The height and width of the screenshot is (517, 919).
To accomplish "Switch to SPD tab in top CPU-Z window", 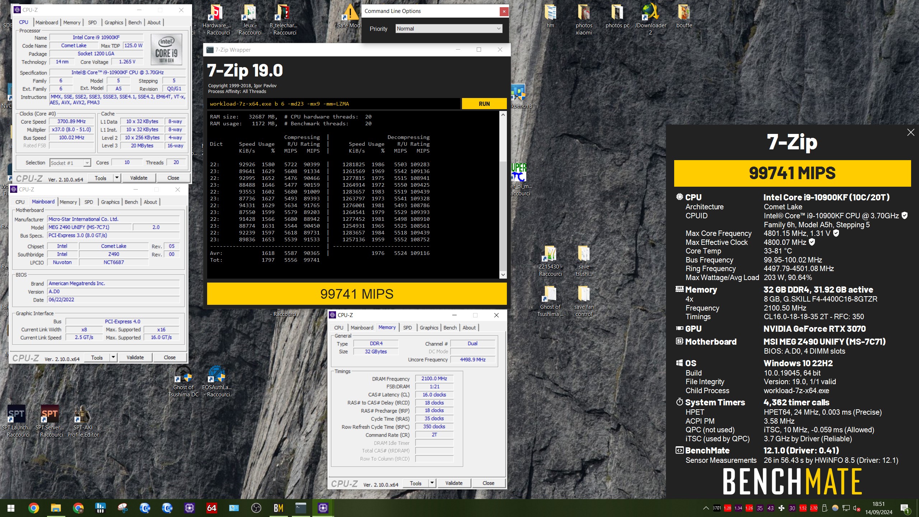I will coord(92,22).
